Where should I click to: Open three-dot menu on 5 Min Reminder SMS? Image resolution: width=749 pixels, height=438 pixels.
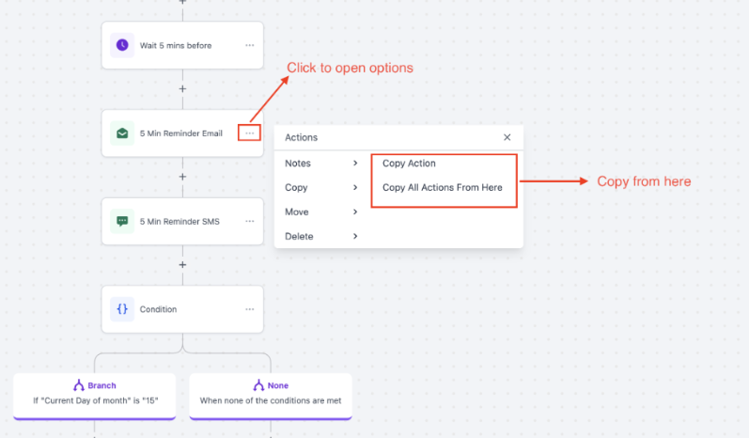coord(249,222)
